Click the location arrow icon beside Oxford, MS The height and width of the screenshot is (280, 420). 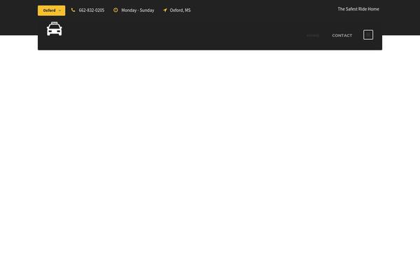165,10
